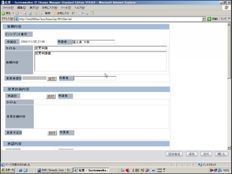Screen dimensions: 232x174
Task: Click the page icon in the address bar
Action: pos(17,19)
